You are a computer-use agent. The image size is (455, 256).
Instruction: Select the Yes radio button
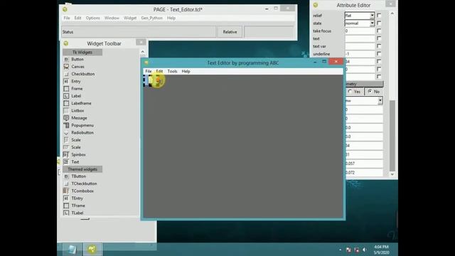click(350, 92)
